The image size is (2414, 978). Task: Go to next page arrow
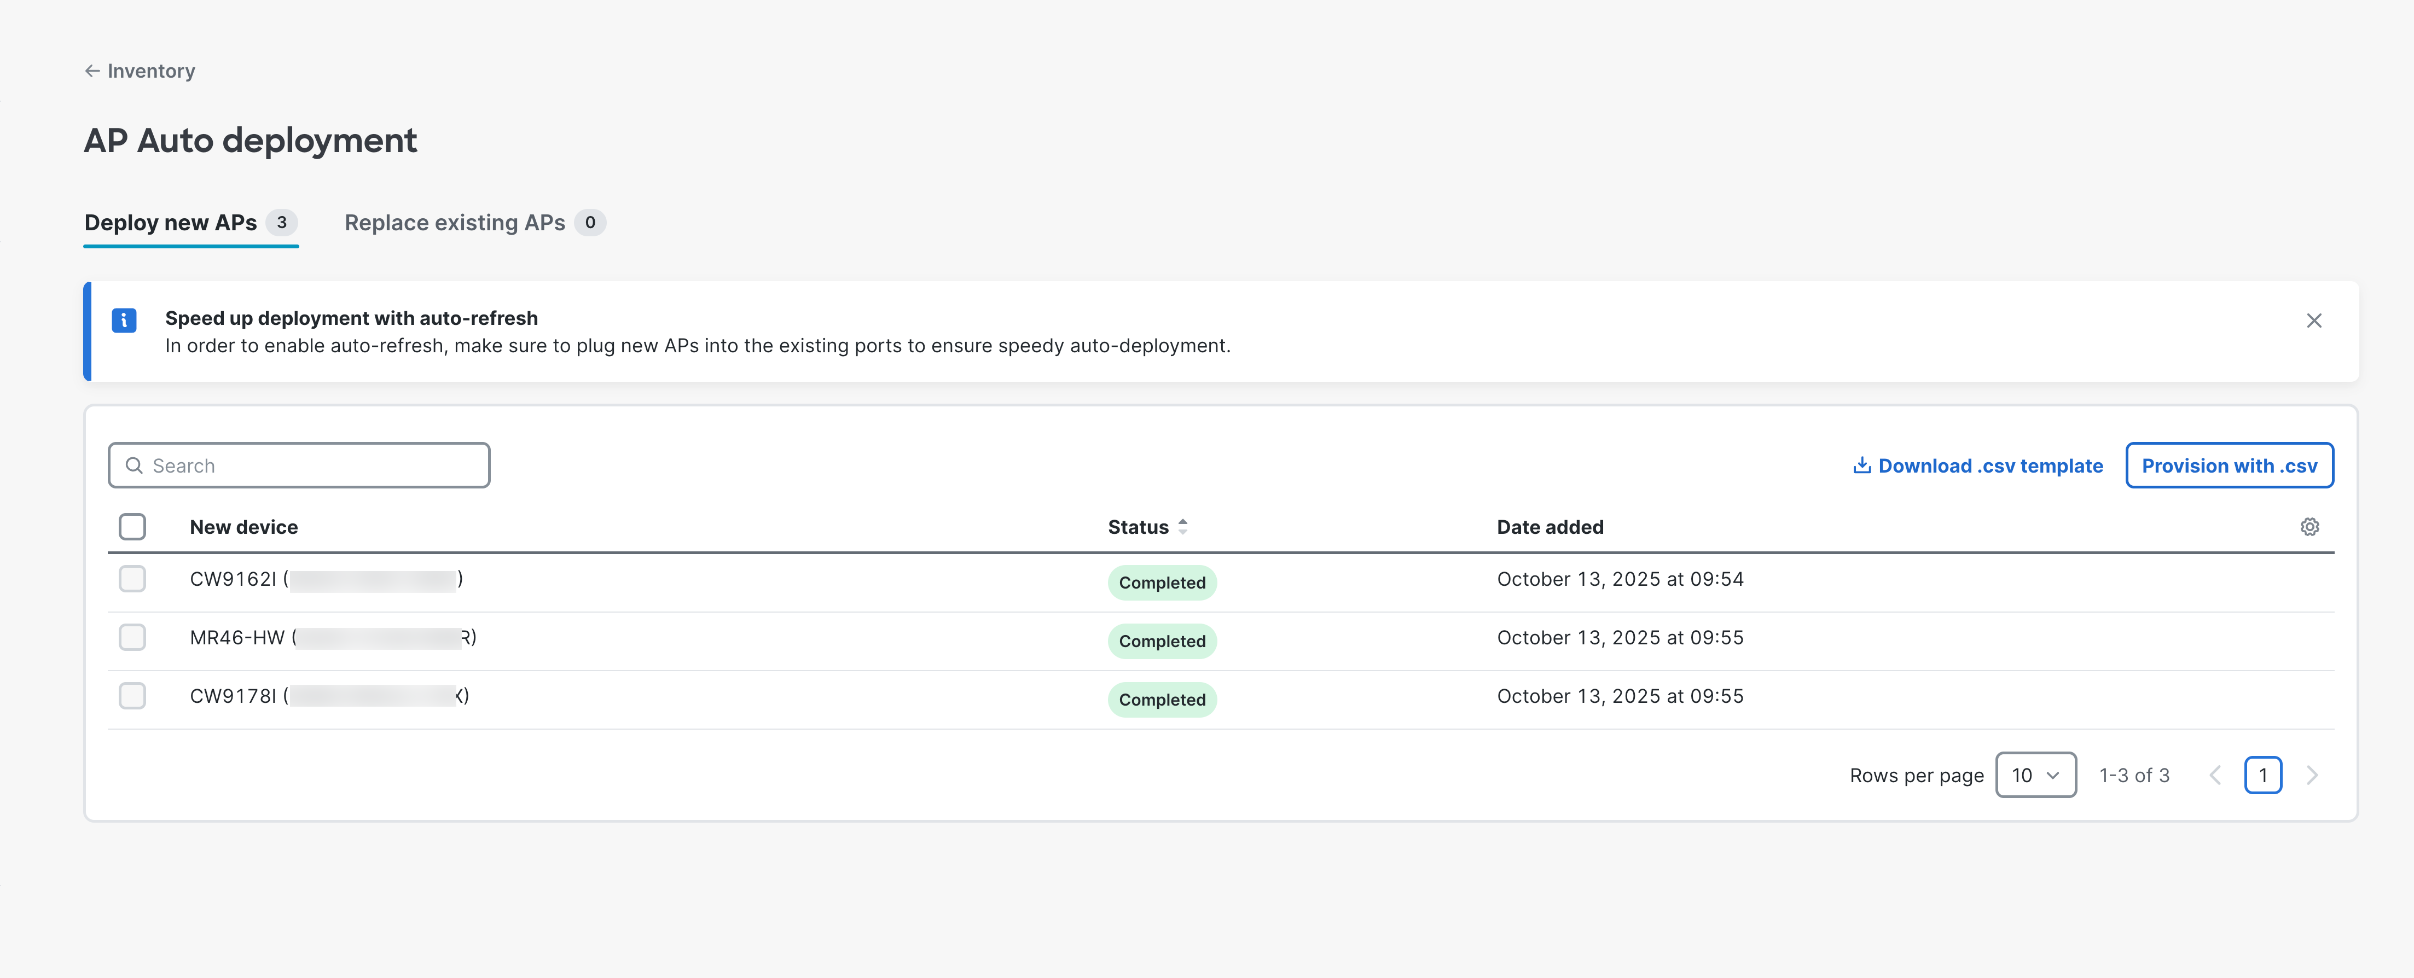[2311, 775]
